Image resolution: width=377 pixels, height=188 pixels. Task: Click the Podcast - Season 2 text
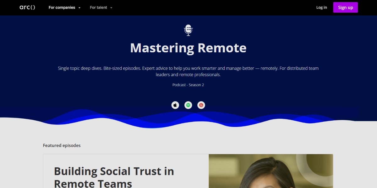188,85
